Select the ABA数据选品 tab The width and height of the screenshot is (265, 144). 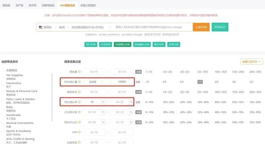click(67, 5)
